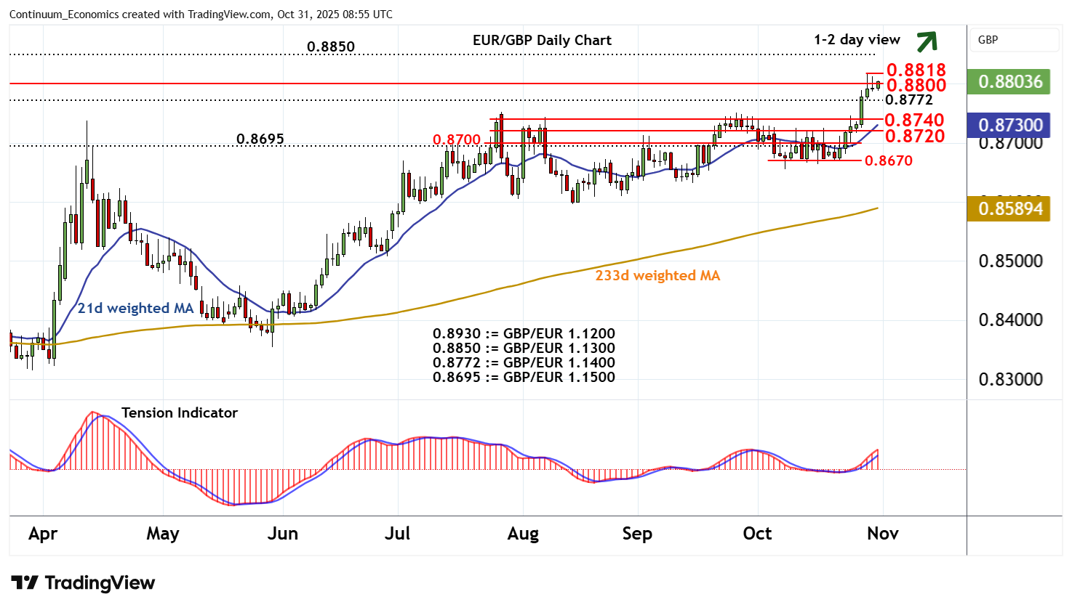Click the blue 0.87300 price tag
Viewport: 1072px width, 610px height.
tap(1009, 126)
